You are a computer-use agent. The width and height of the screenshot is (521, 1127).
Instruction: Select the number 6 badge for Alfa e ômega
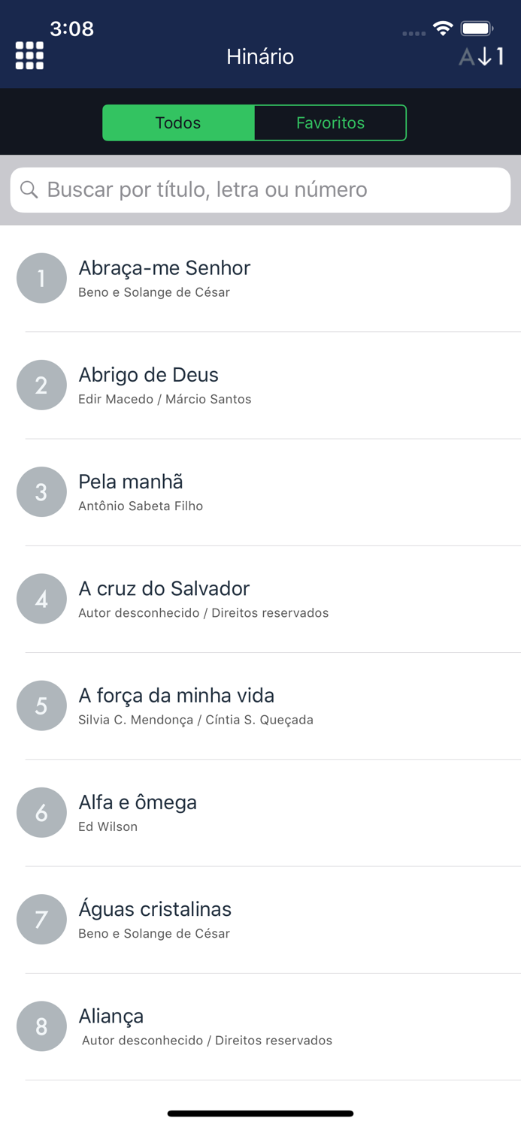point(41,812)
